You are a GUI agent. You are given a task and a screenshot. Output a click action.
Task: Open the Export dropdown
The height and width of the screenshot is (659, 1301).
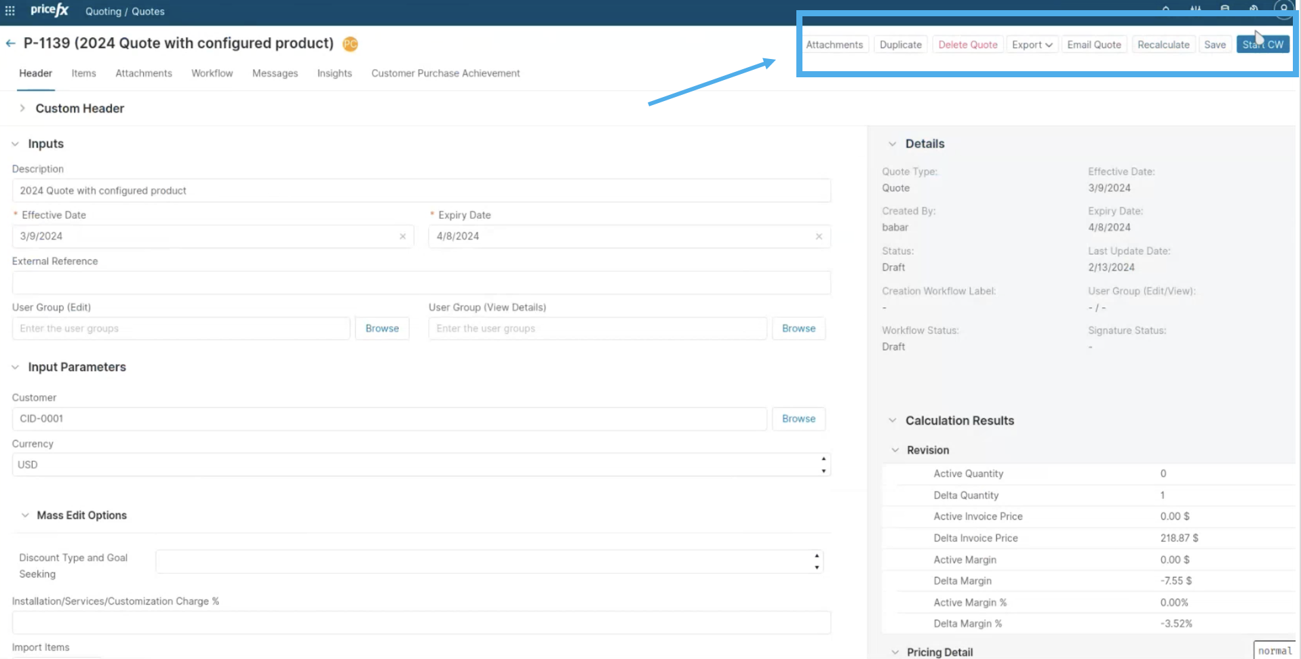(1032, 45)
